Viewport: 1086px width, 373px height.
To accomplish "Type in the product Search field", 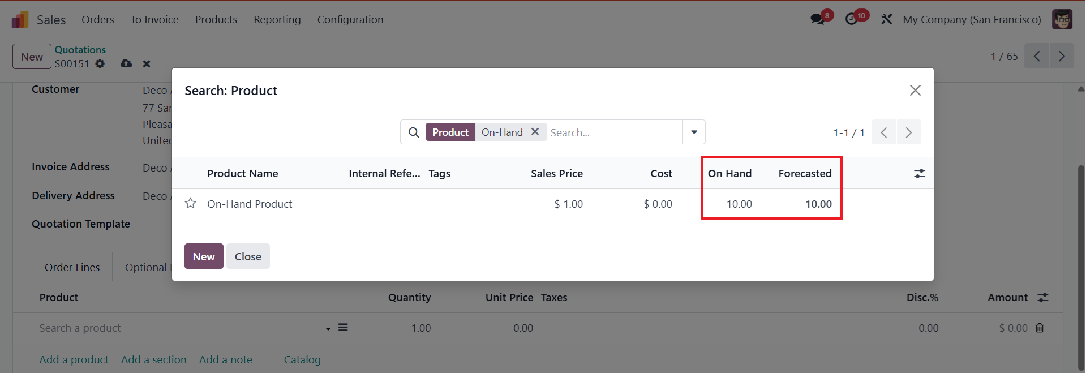I will 614,132.
